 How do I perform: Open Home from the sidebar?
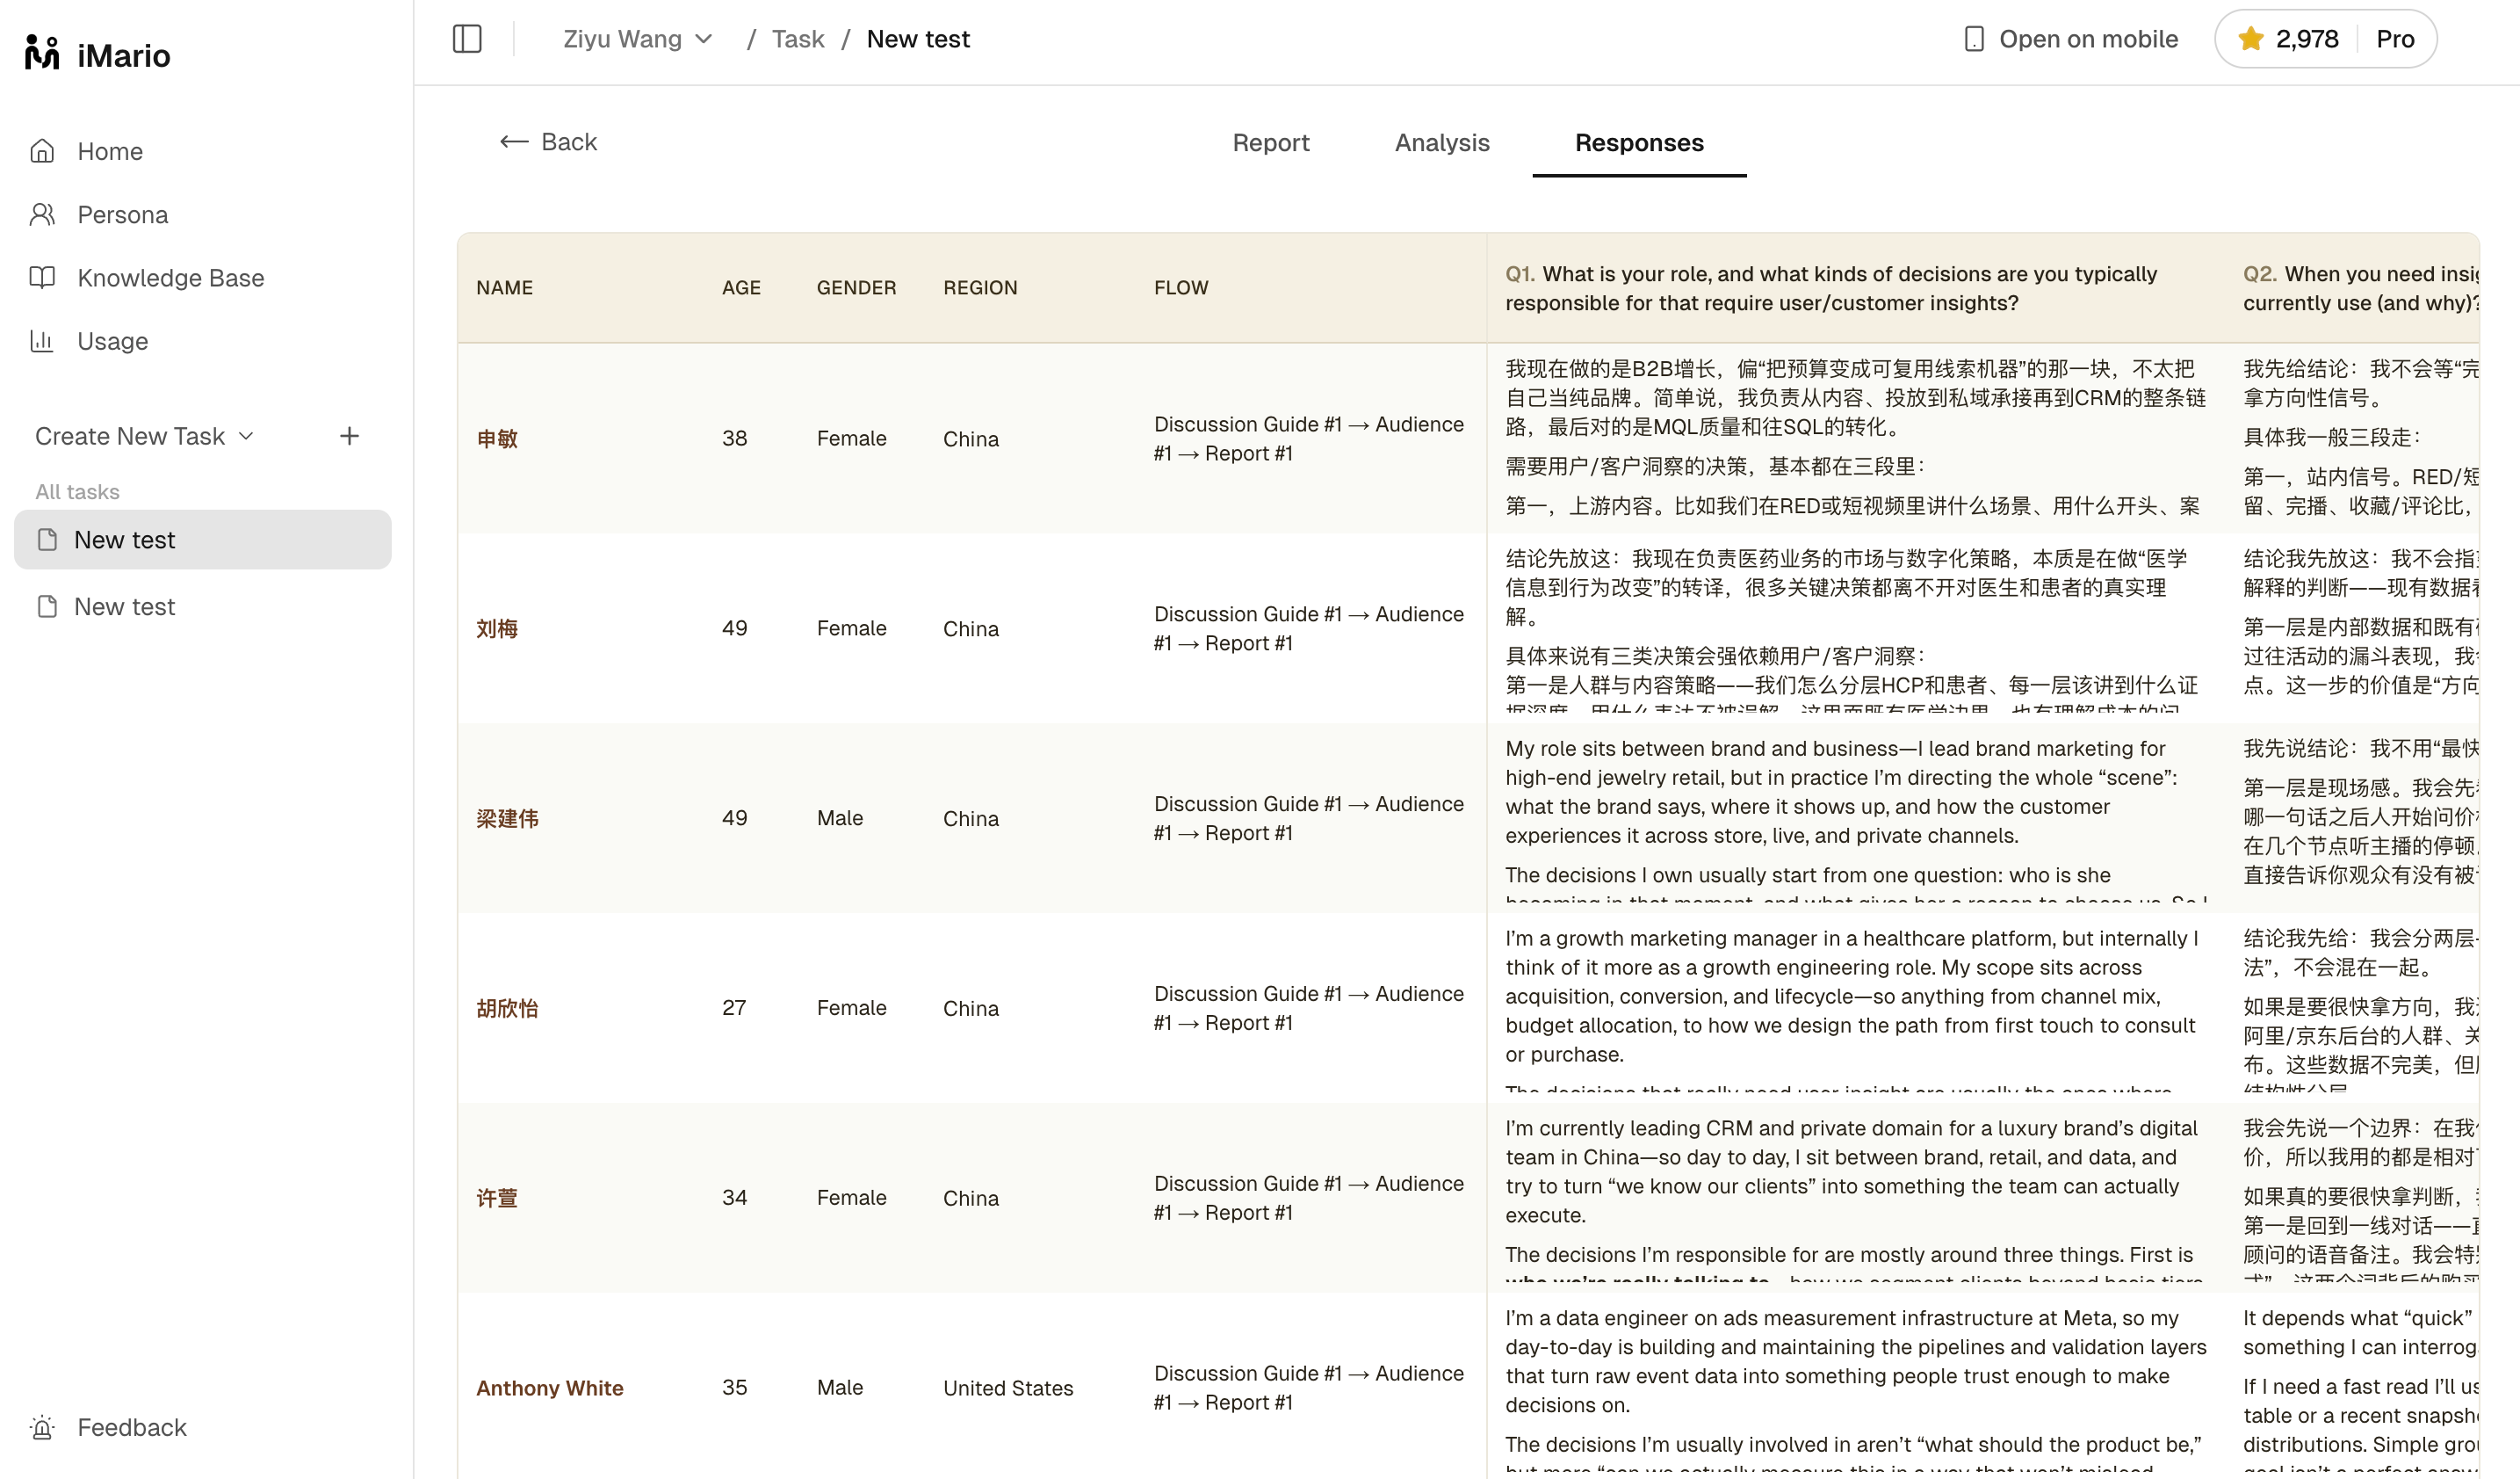tap(110, 151)
